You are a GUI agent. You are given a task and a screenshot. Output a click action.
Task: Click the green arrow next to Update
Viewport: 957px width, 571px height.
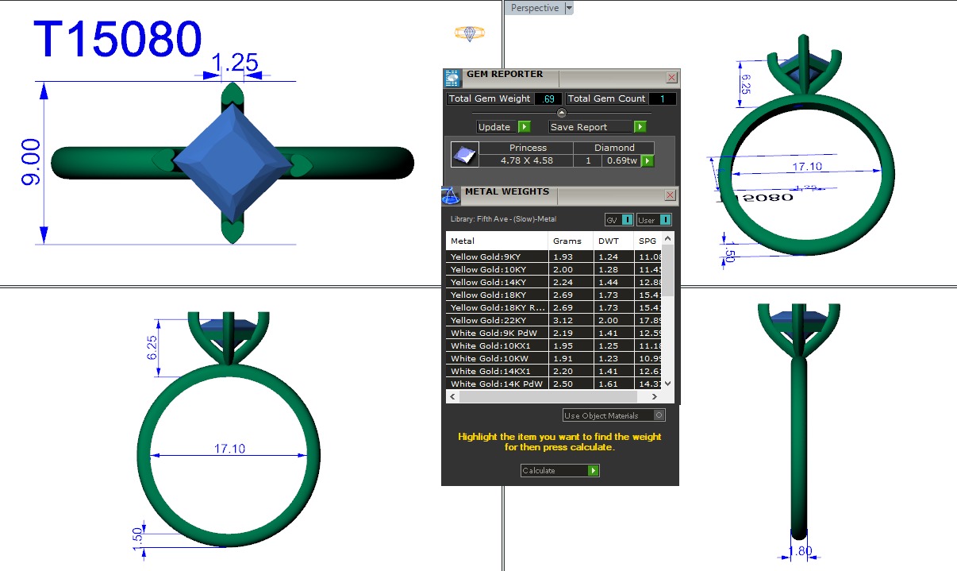pyautogui.click(x=524, y=127)
